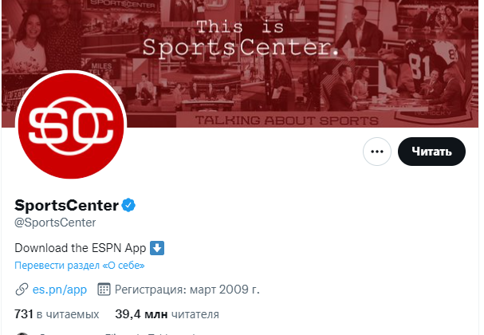Open the 731 в читаемых following list
Screen dimensions: 484x335
(57, 314)
